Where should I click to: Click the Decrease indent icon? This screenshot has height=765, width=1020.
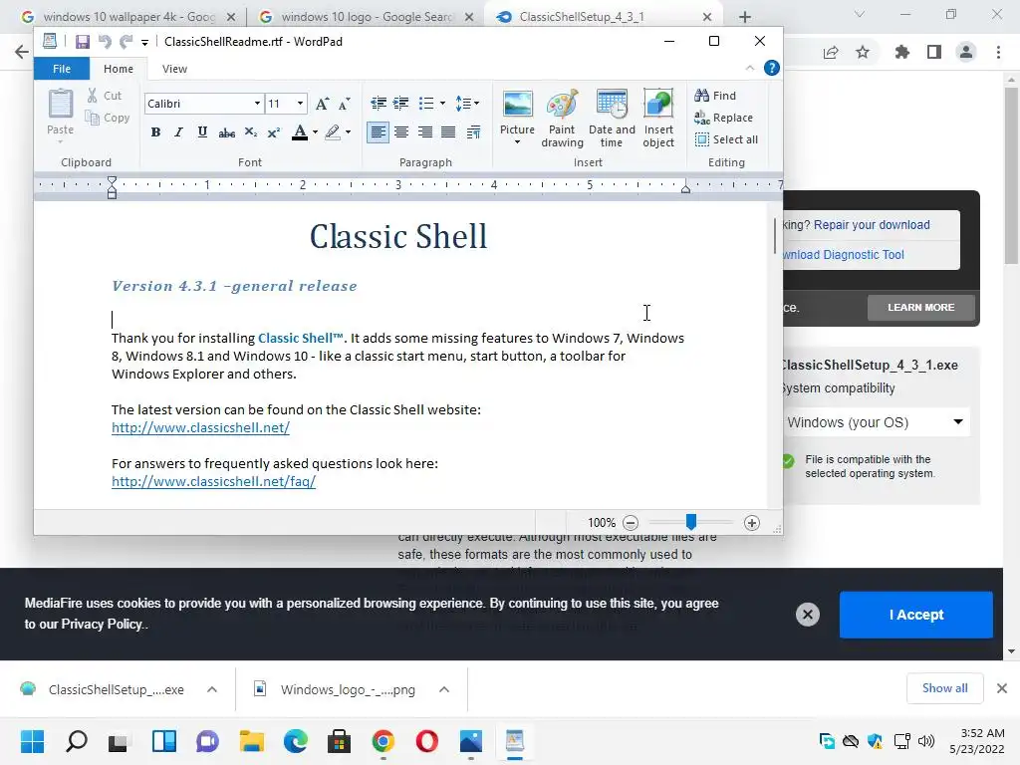378,103
